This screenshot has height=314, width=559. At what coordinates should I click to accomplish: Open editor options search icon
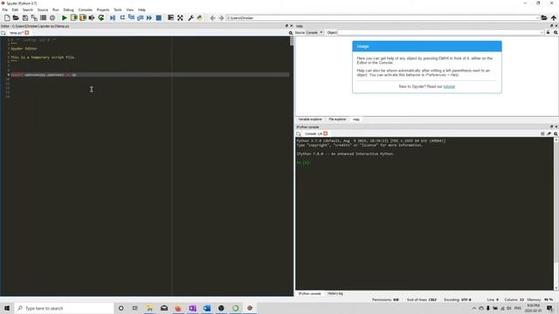coord(291,33)
